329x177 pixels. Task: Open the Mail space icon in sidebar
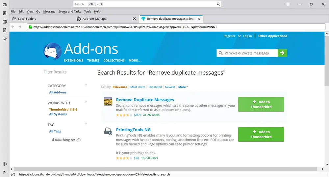(x=5, y=5)
